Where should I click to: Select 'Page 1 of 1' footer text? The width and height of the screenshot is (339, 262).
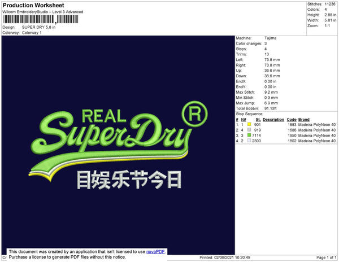(327, 257)
